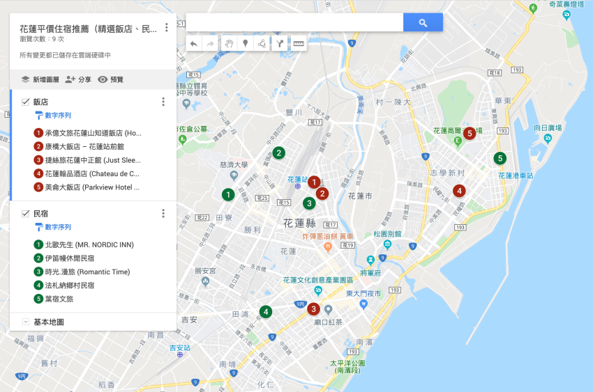Click the map title 花蓮平價住宿推薦
This screenshot has height=392, width=593.
coord(88,29)
